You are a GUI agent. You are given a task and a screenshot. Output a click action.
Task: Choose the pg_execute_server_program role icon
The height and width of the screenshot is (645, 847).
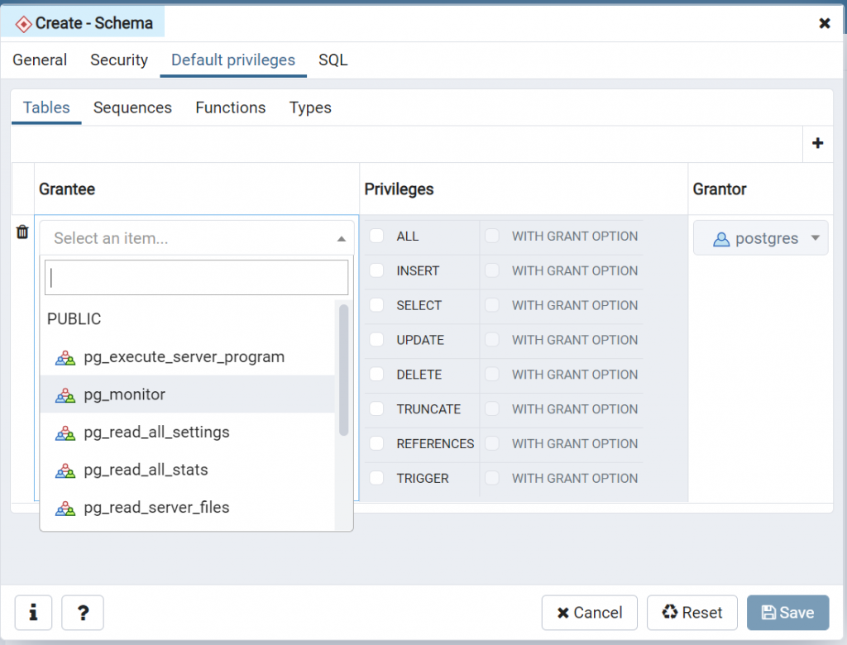click(x=65, y=358)
